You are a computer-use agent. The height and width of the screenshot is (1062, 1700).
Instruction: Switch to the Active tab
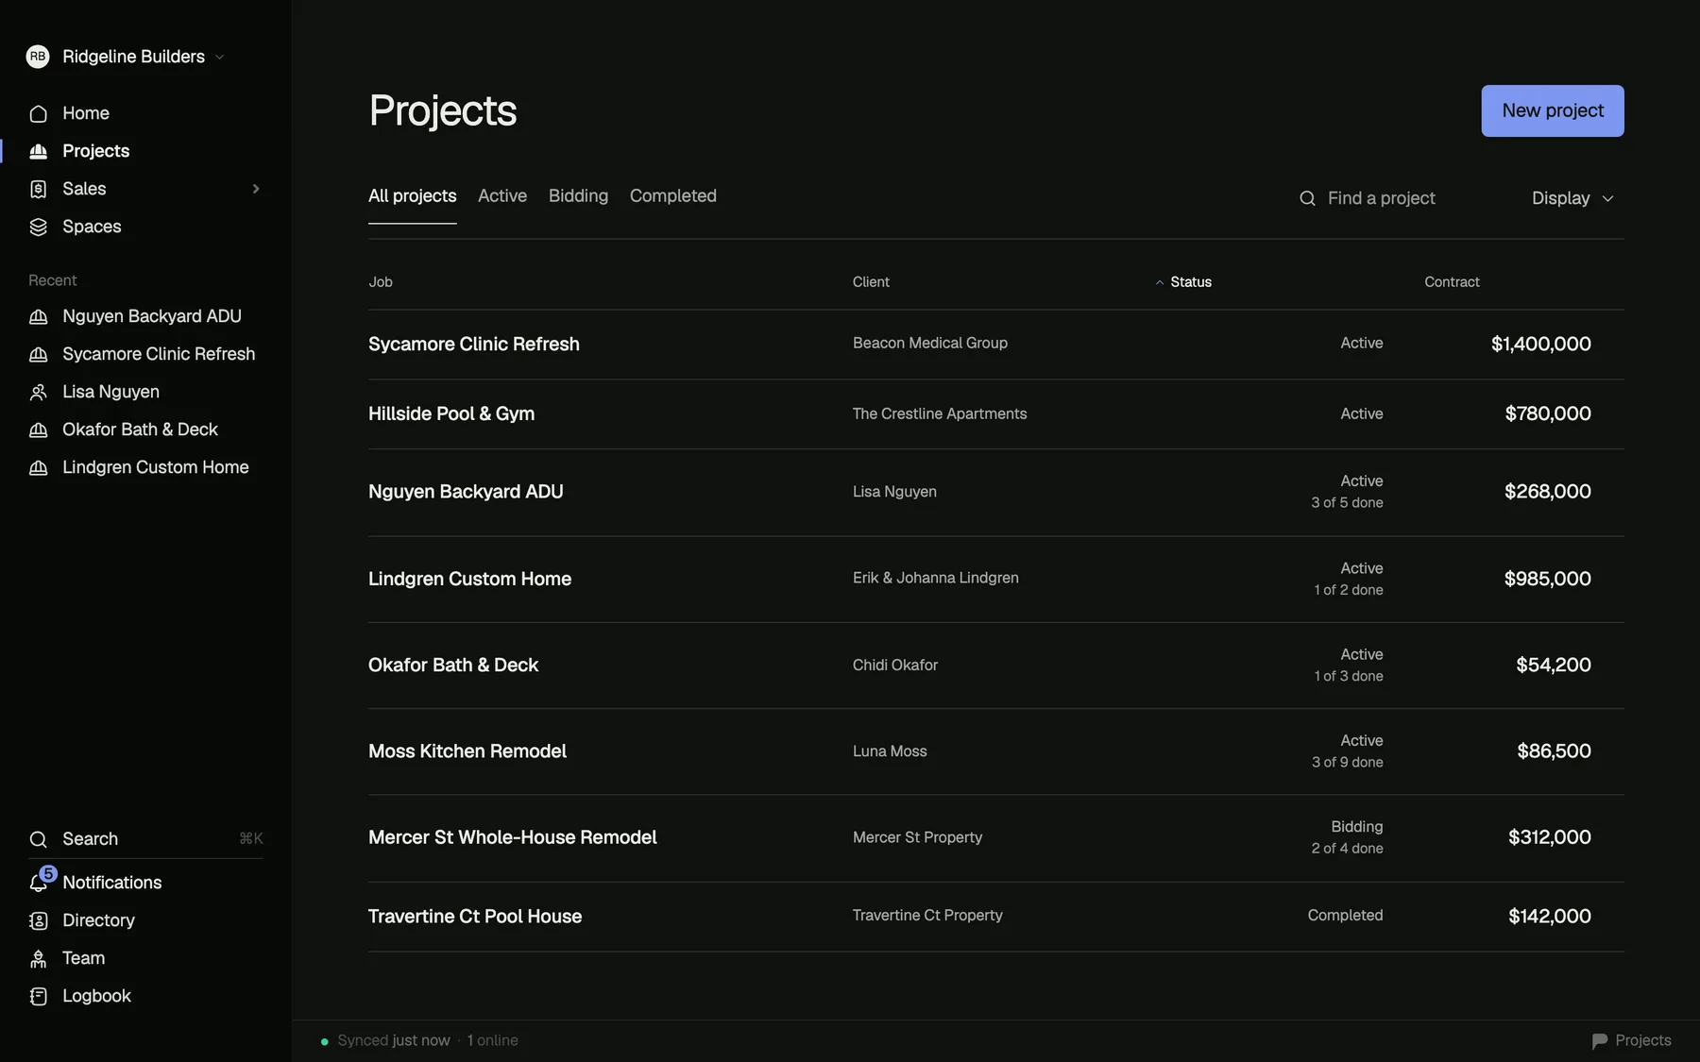coord(502,196)
